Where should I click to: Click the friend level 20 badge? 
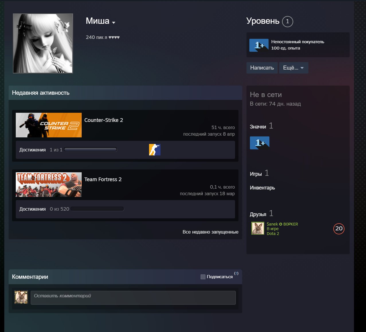339,229
